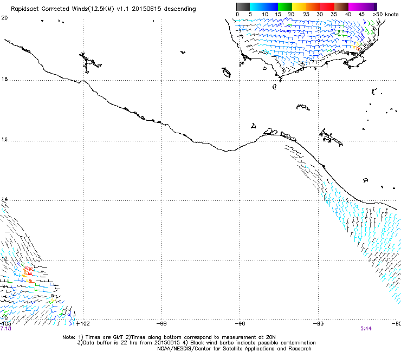Image resolution: width=401 pixels, height=352 pixels.
Task: Click the gray 0-5 knots legend swatch
Action: [243, 6]
